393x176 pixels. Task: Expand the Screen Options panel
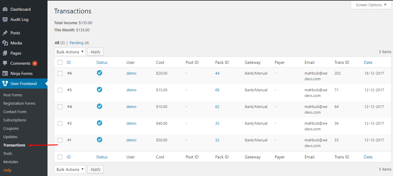371,5
